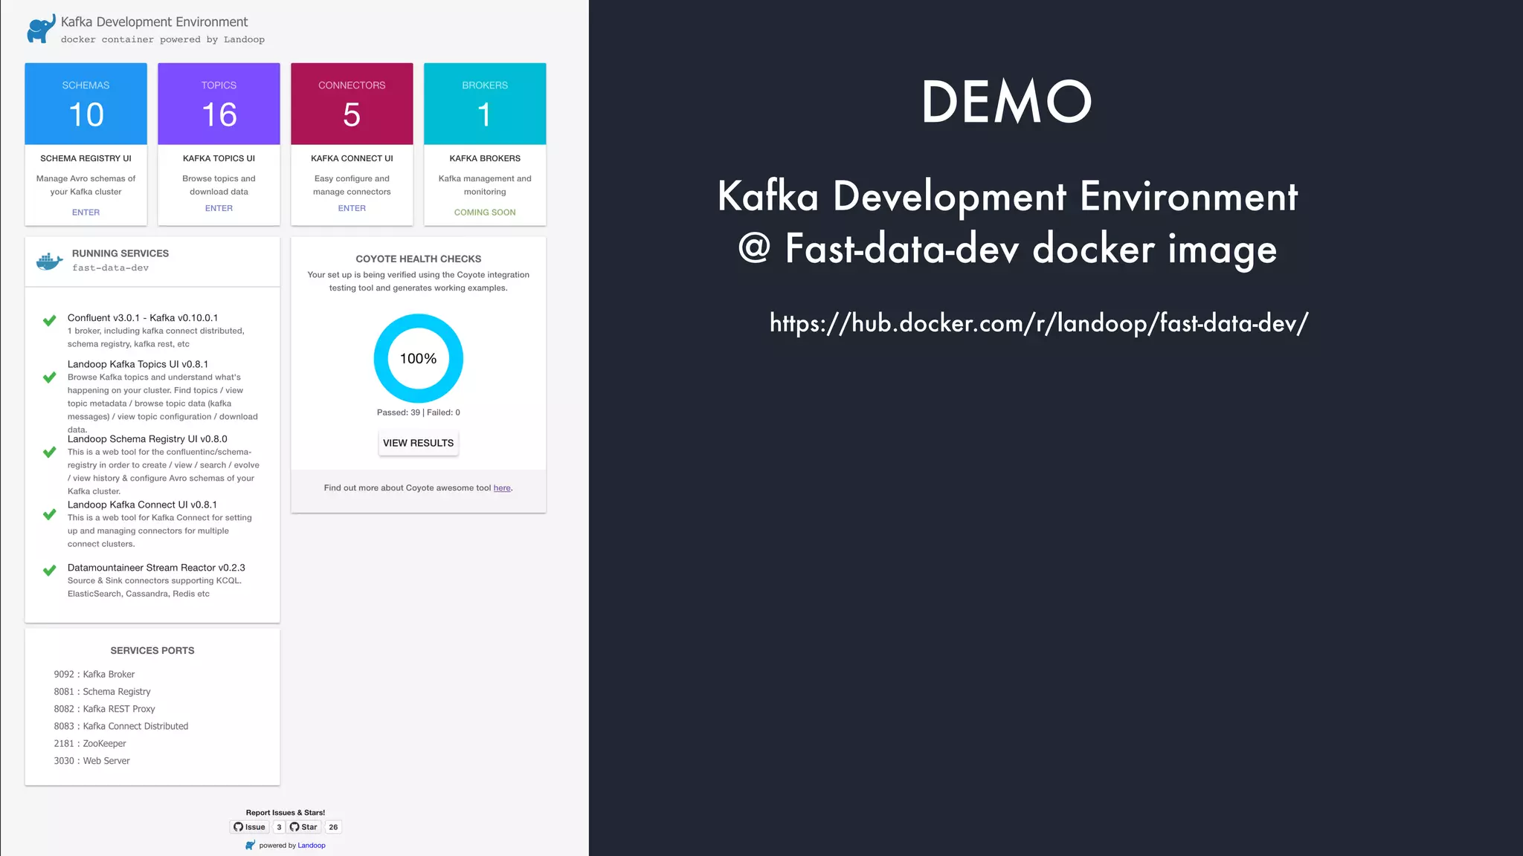
Task: Click the '9092 : Kafka Broker' port entry
Action: [x=94, y=675]
